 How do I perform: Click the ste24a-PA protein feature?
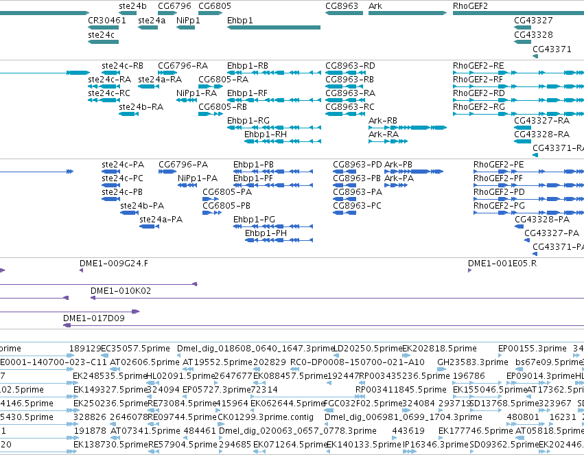(150, 226)
